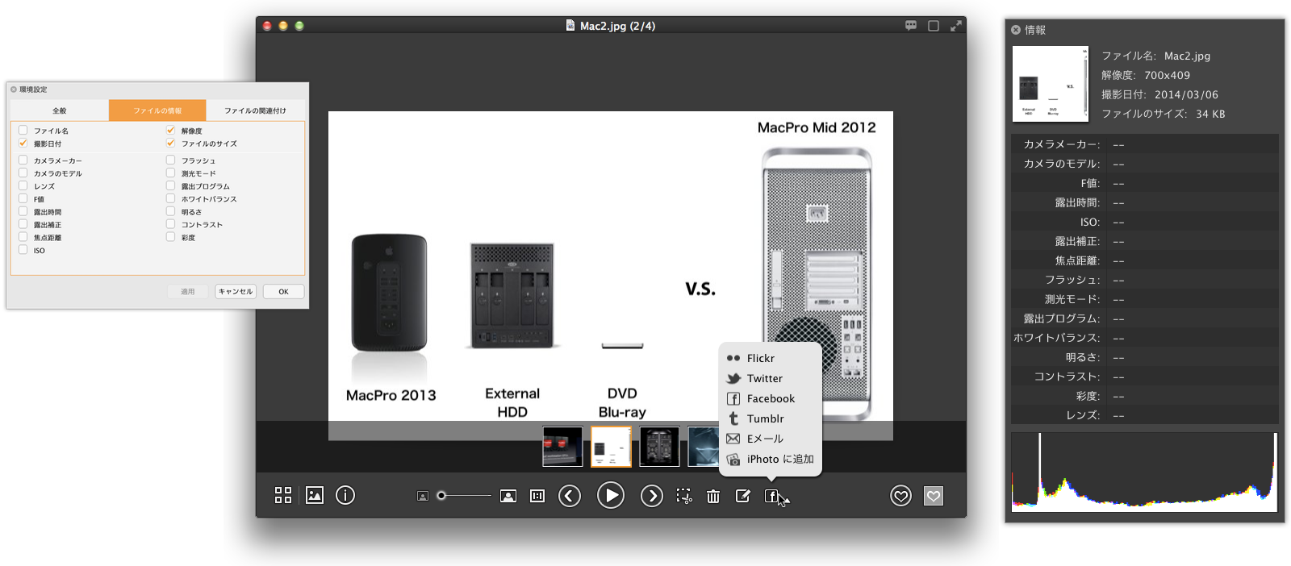Select the red thumbnail in the filmstrip
This screenshot has height=566, width=1291.
(x=562, y=447)
